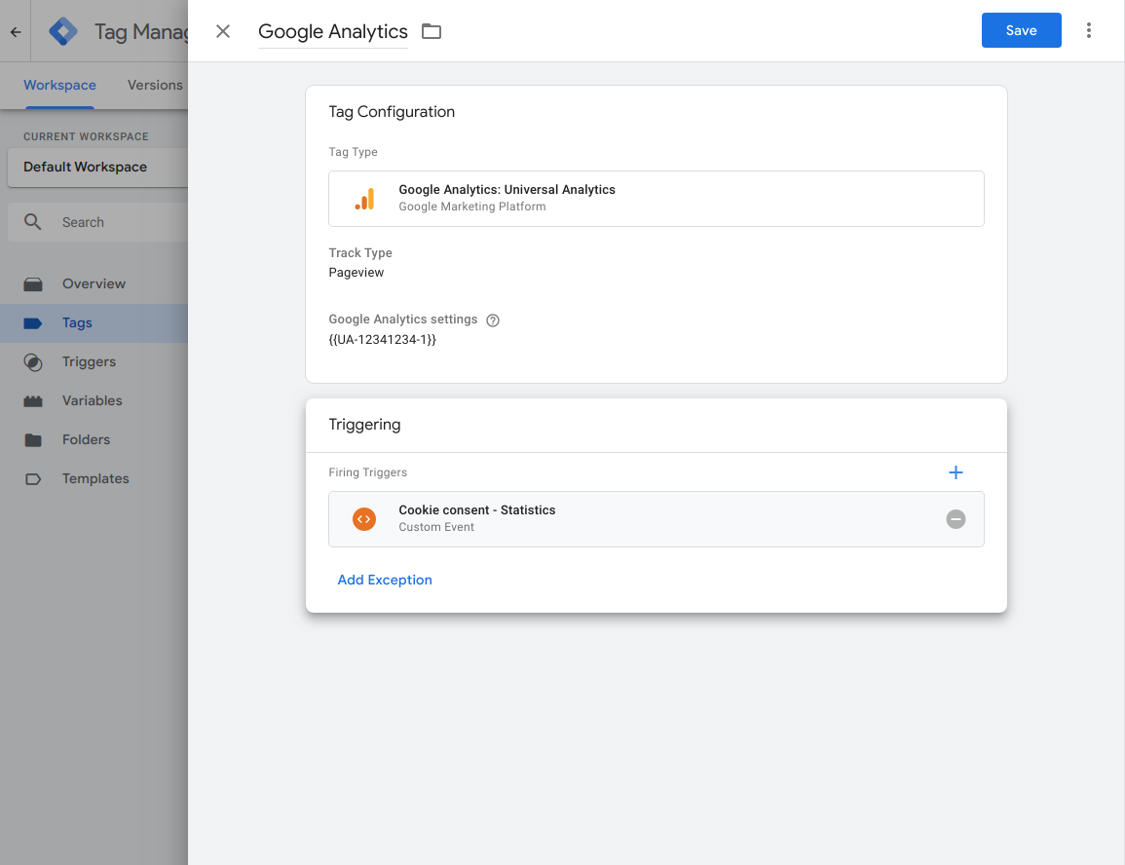The width and height of the screenshot is (1125, 865).
Task: Open Templates in the sidebar
Action: click(x=94, y=478)
